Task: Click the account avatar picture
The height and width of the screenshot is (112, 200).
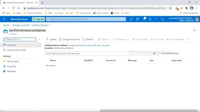Action: tap(197, 19)
